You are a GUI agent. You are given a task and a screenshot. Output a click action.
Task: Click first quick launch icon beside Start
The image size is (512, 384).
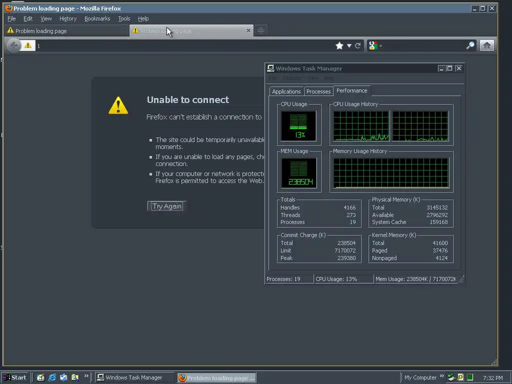coord(40,377)
